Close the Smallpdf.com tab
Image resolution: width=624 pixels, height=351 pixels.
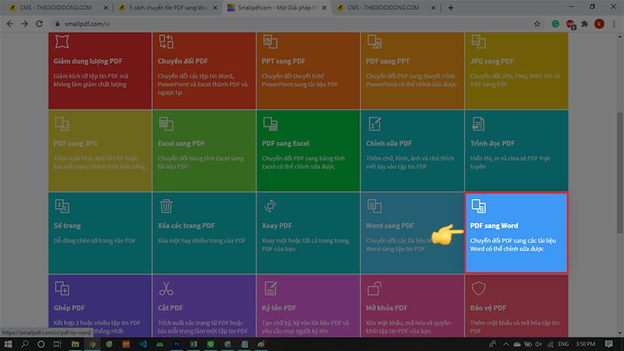click(324, 8)
